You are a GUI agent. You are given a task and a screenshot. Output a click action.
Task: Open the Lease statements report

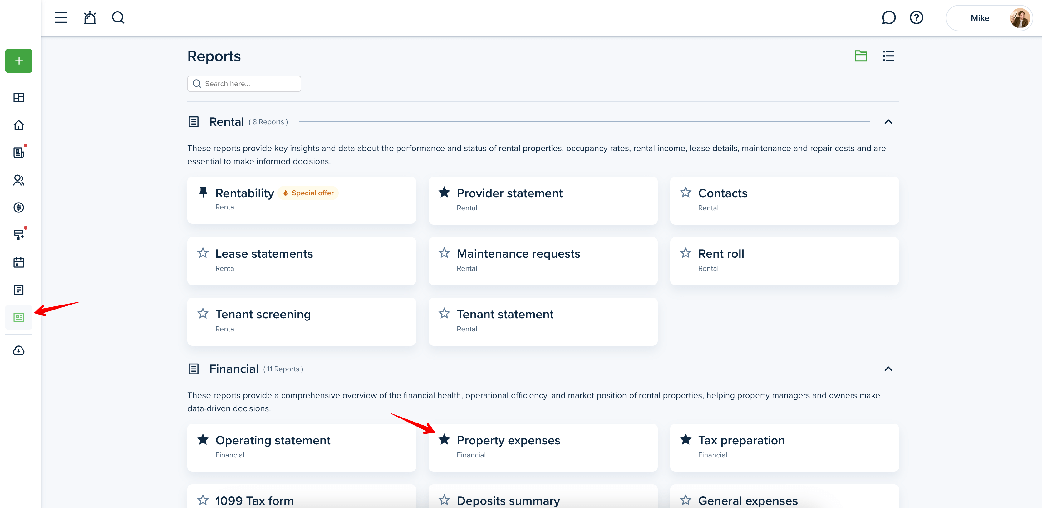point(301,261)
